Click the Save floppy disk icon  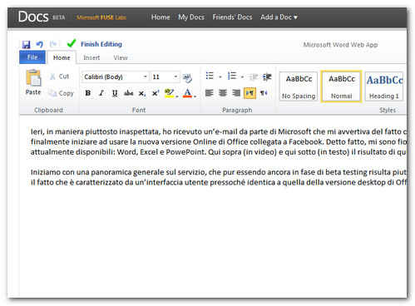point(26,44)
